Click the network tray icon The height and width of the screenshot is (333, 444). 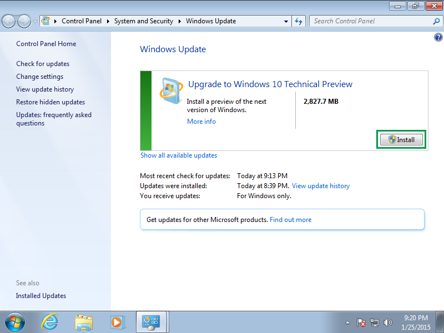(x=374, y=322)
